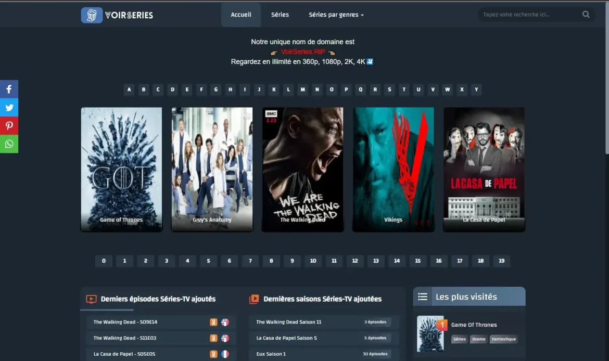Screen dimensions: 609x361
Task: Click the French flag on La Casa de Papel S05E05
Action: (x=224, y=354)
